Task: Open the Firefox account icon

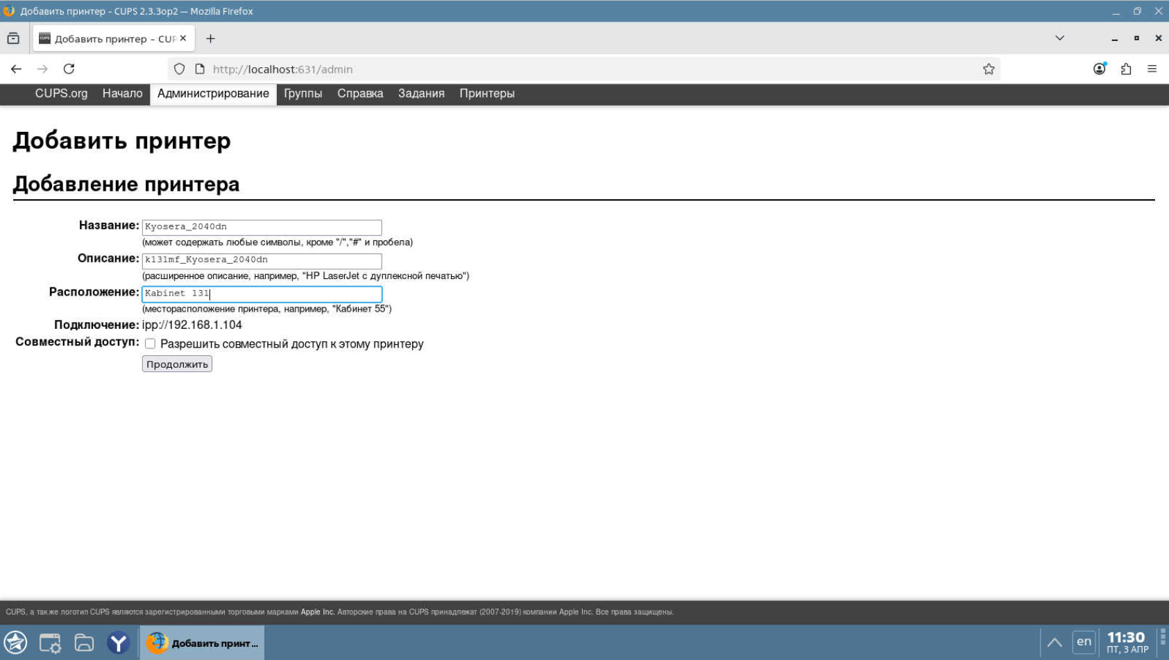Action: [1099, 69]
